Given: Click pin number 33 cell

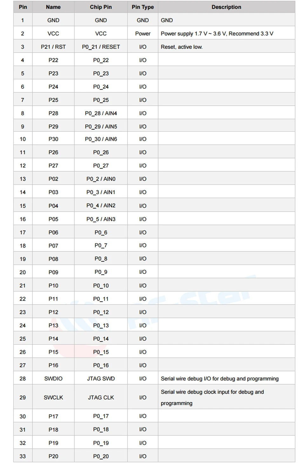Looking at the screenshot, I should pos(23,456).
